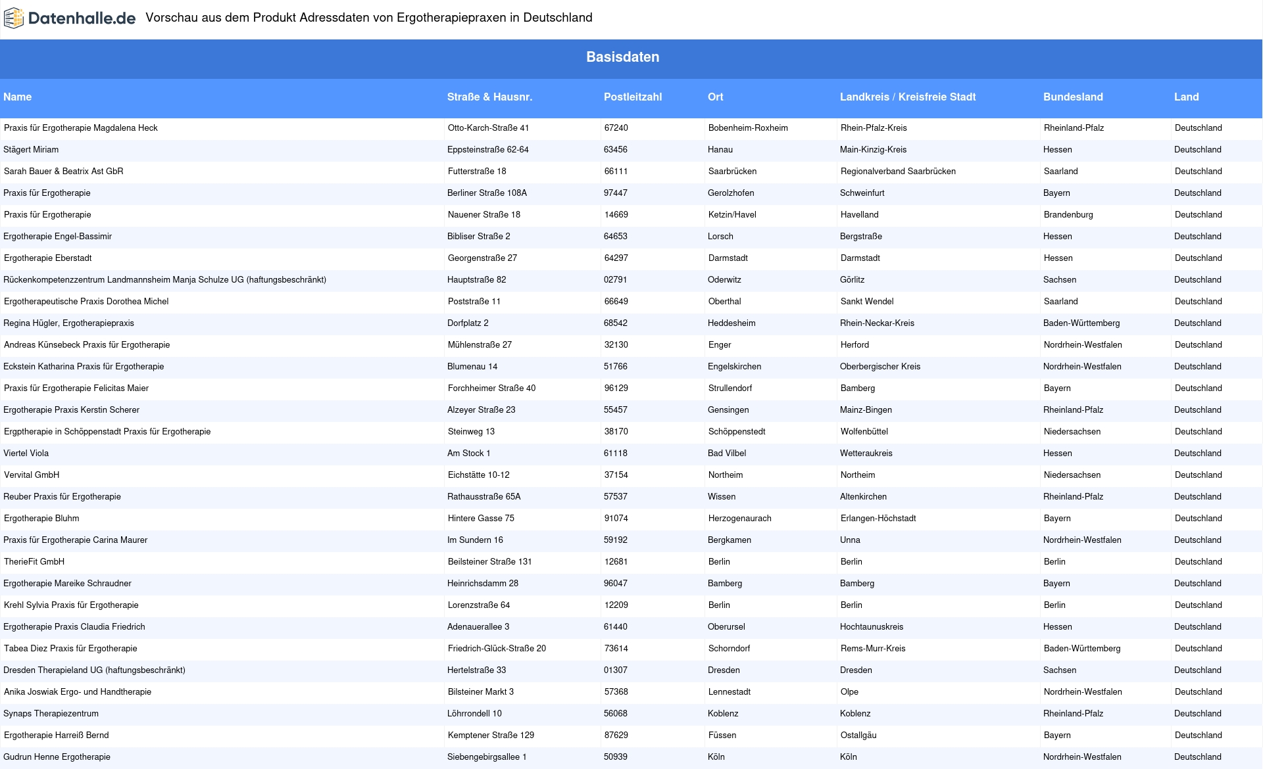The width and height of the screenshot is (1263, 769).
Task: Click Ergptherapie in Schöppenstadt entry
Action: pyautogui.click(x=107, y=432)
